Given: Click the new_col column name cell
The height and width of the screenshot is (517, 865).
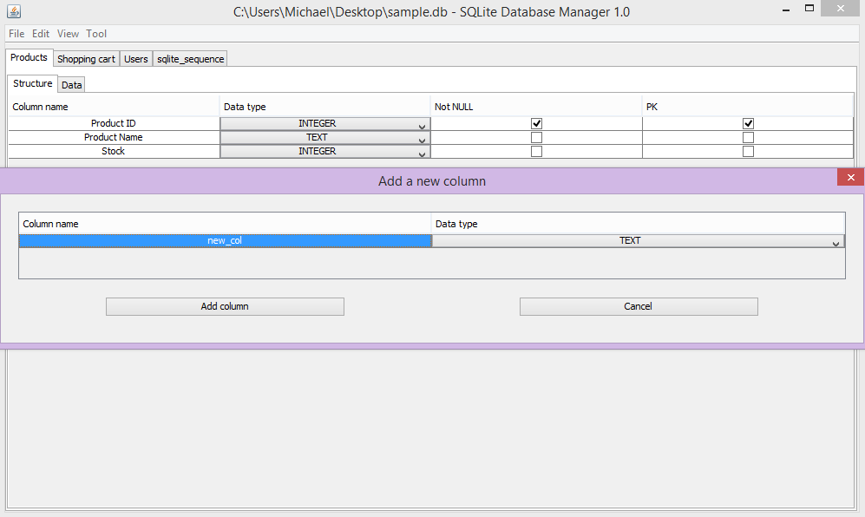Looking at the screenshot, I should [x=225, y=240].
